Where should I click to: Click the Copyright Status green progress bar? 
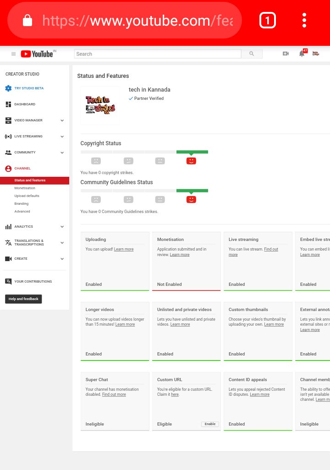(x=192, y=152)
